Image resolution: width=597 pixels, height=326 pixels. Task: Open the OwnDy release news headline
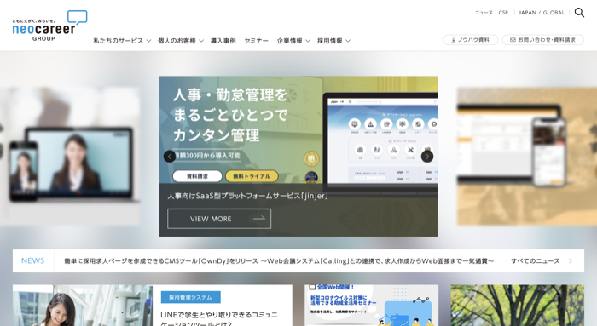(x=279, y=261)
